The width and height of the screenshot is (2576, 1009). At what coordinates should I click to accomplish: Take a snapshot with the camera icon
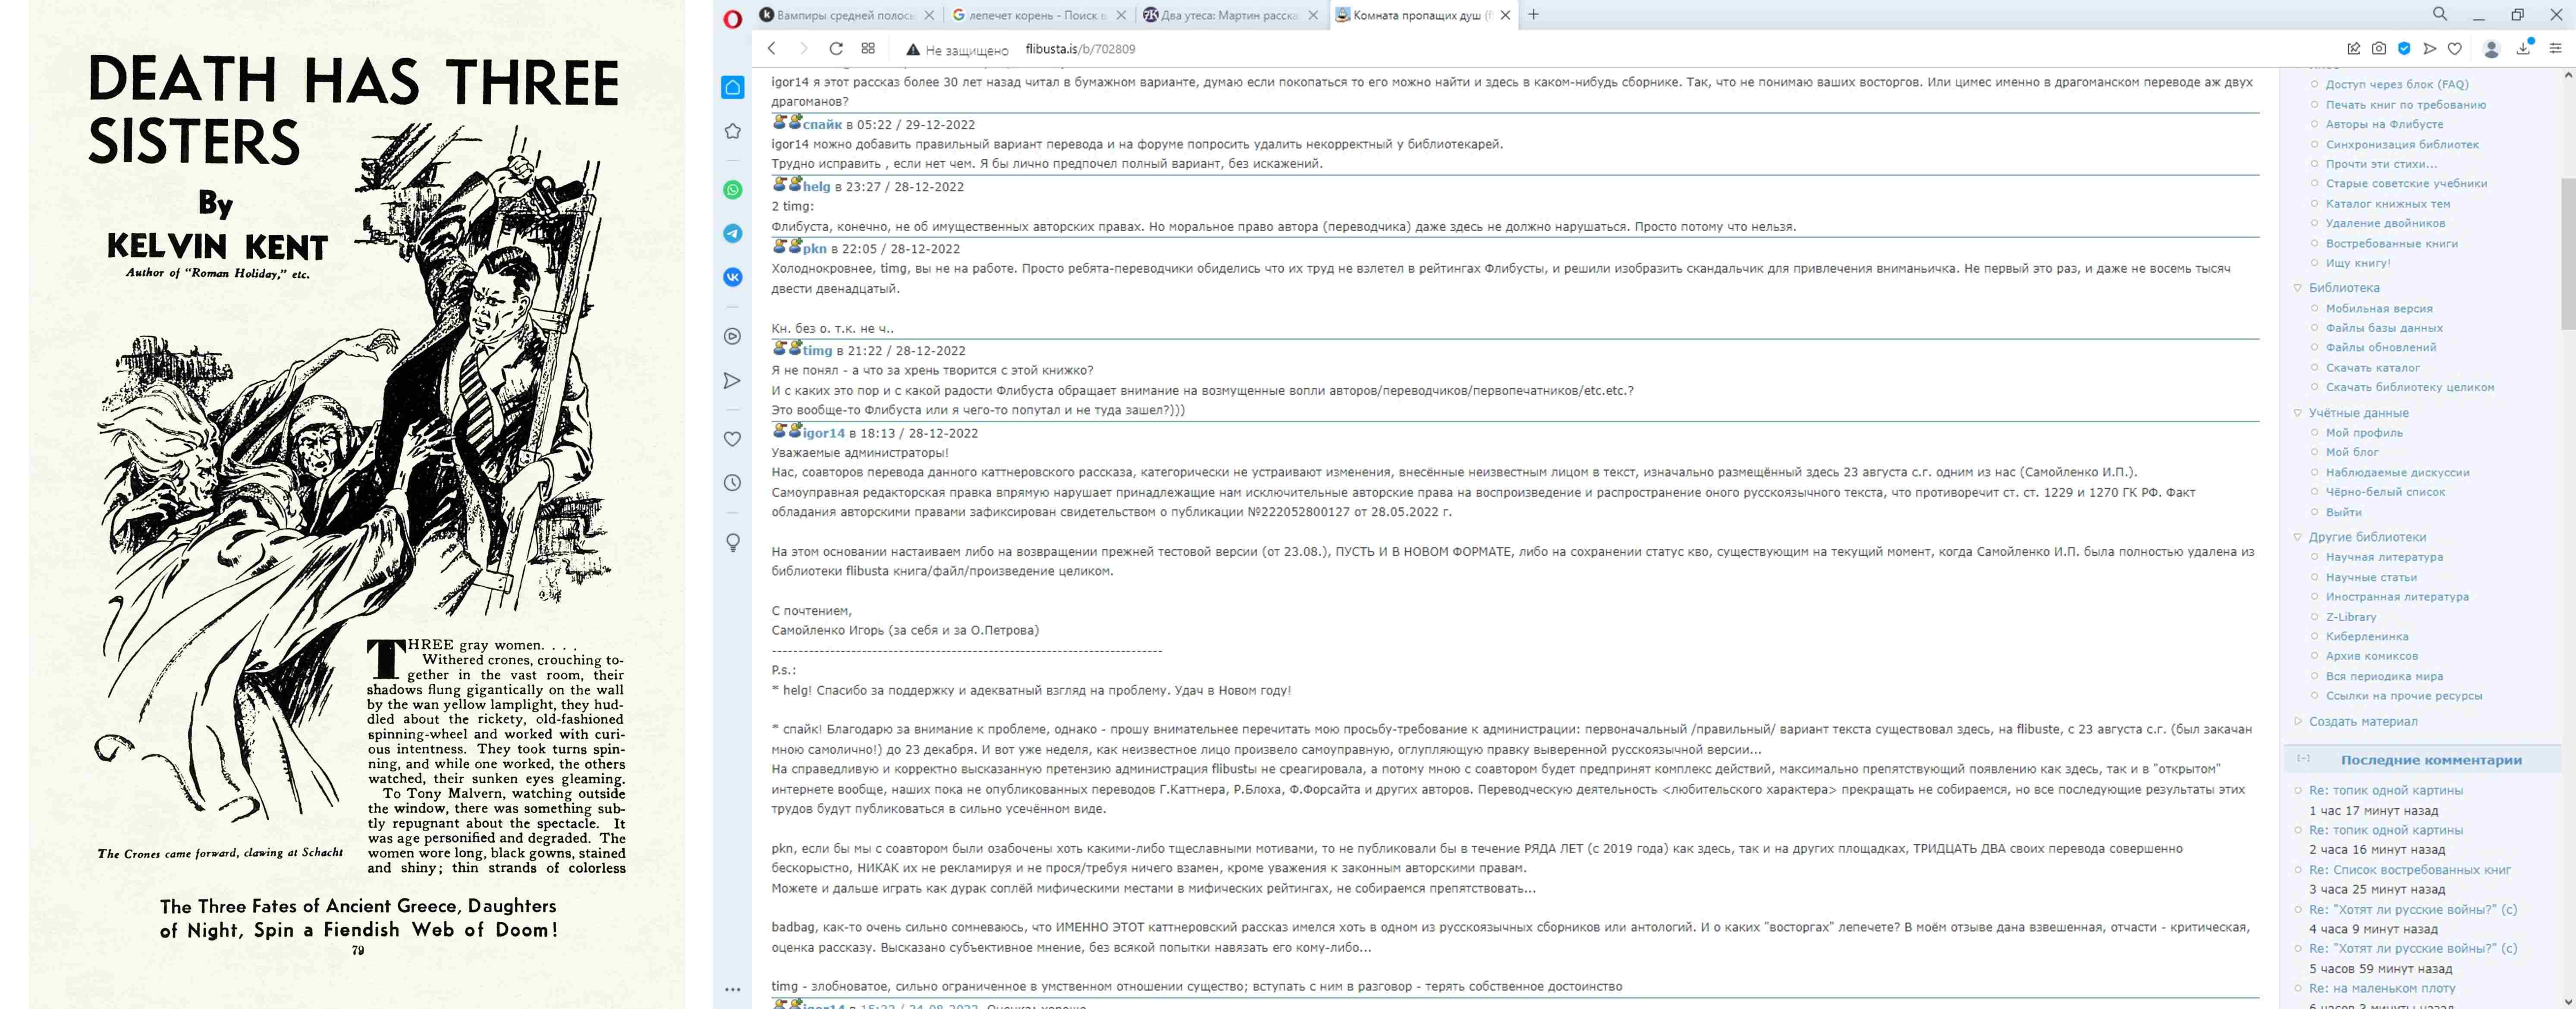2379,48
